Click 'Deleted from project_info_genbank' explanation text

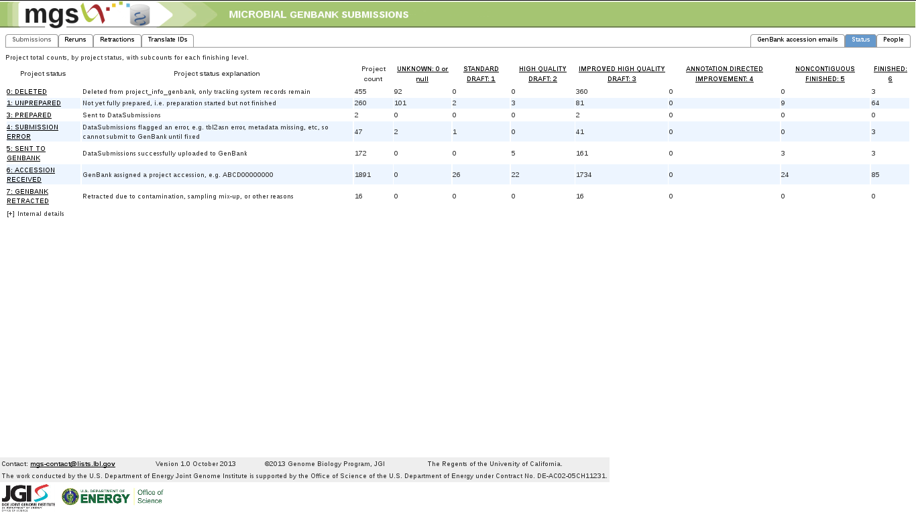click(x=196, y=92)
